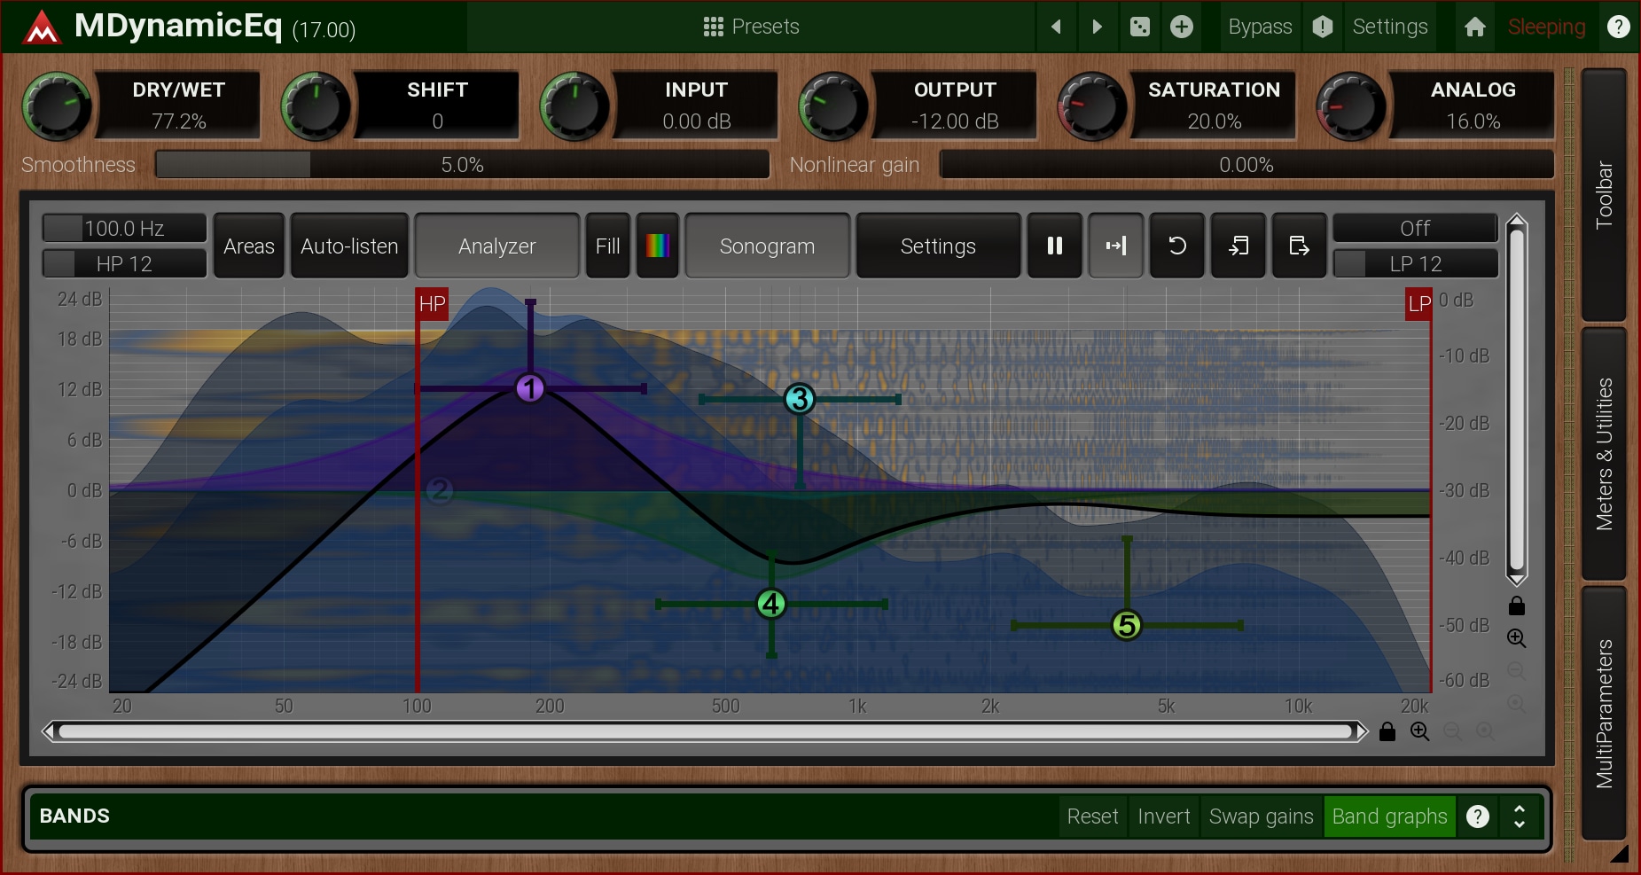The height and width of the screenshot is (875, 1641).
Task: Toggle the Band graphs option
Action: tap(1389, 816)
